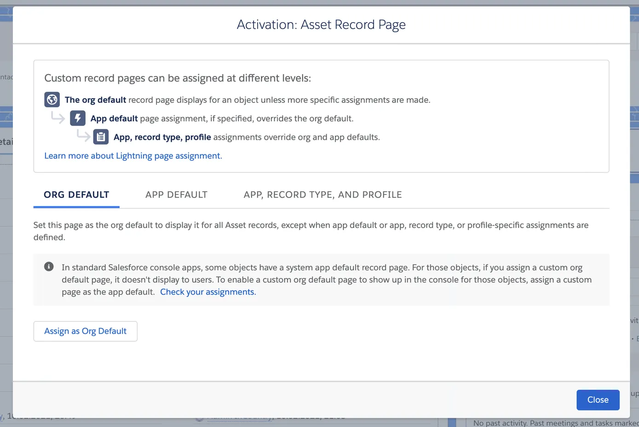Screen dimensions: 639x427
Task: Click the 'Check your assignments' link
Action: click(207, 292)
